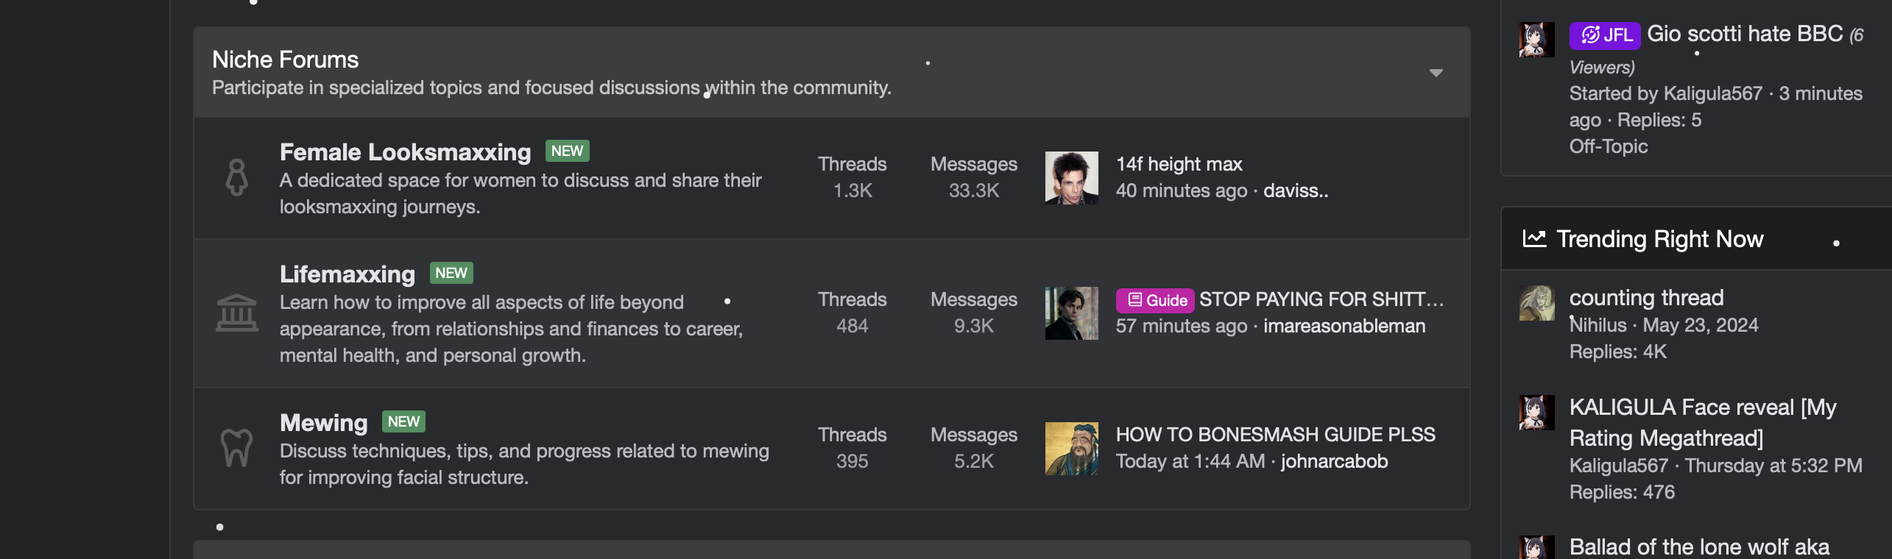
Task: Click the Guide tag on Lifemaxxing thread
Action: point(1154,300)
